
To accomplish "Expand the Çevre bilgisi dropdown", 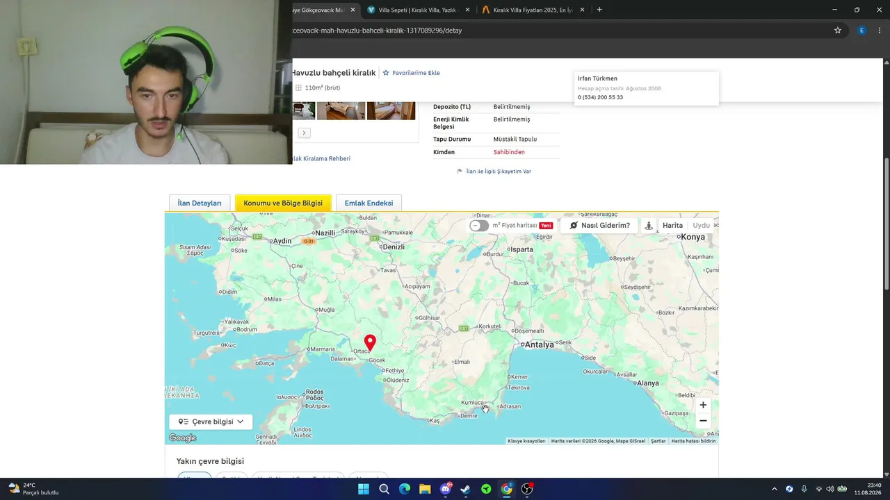I will click(x=211, y=422).
